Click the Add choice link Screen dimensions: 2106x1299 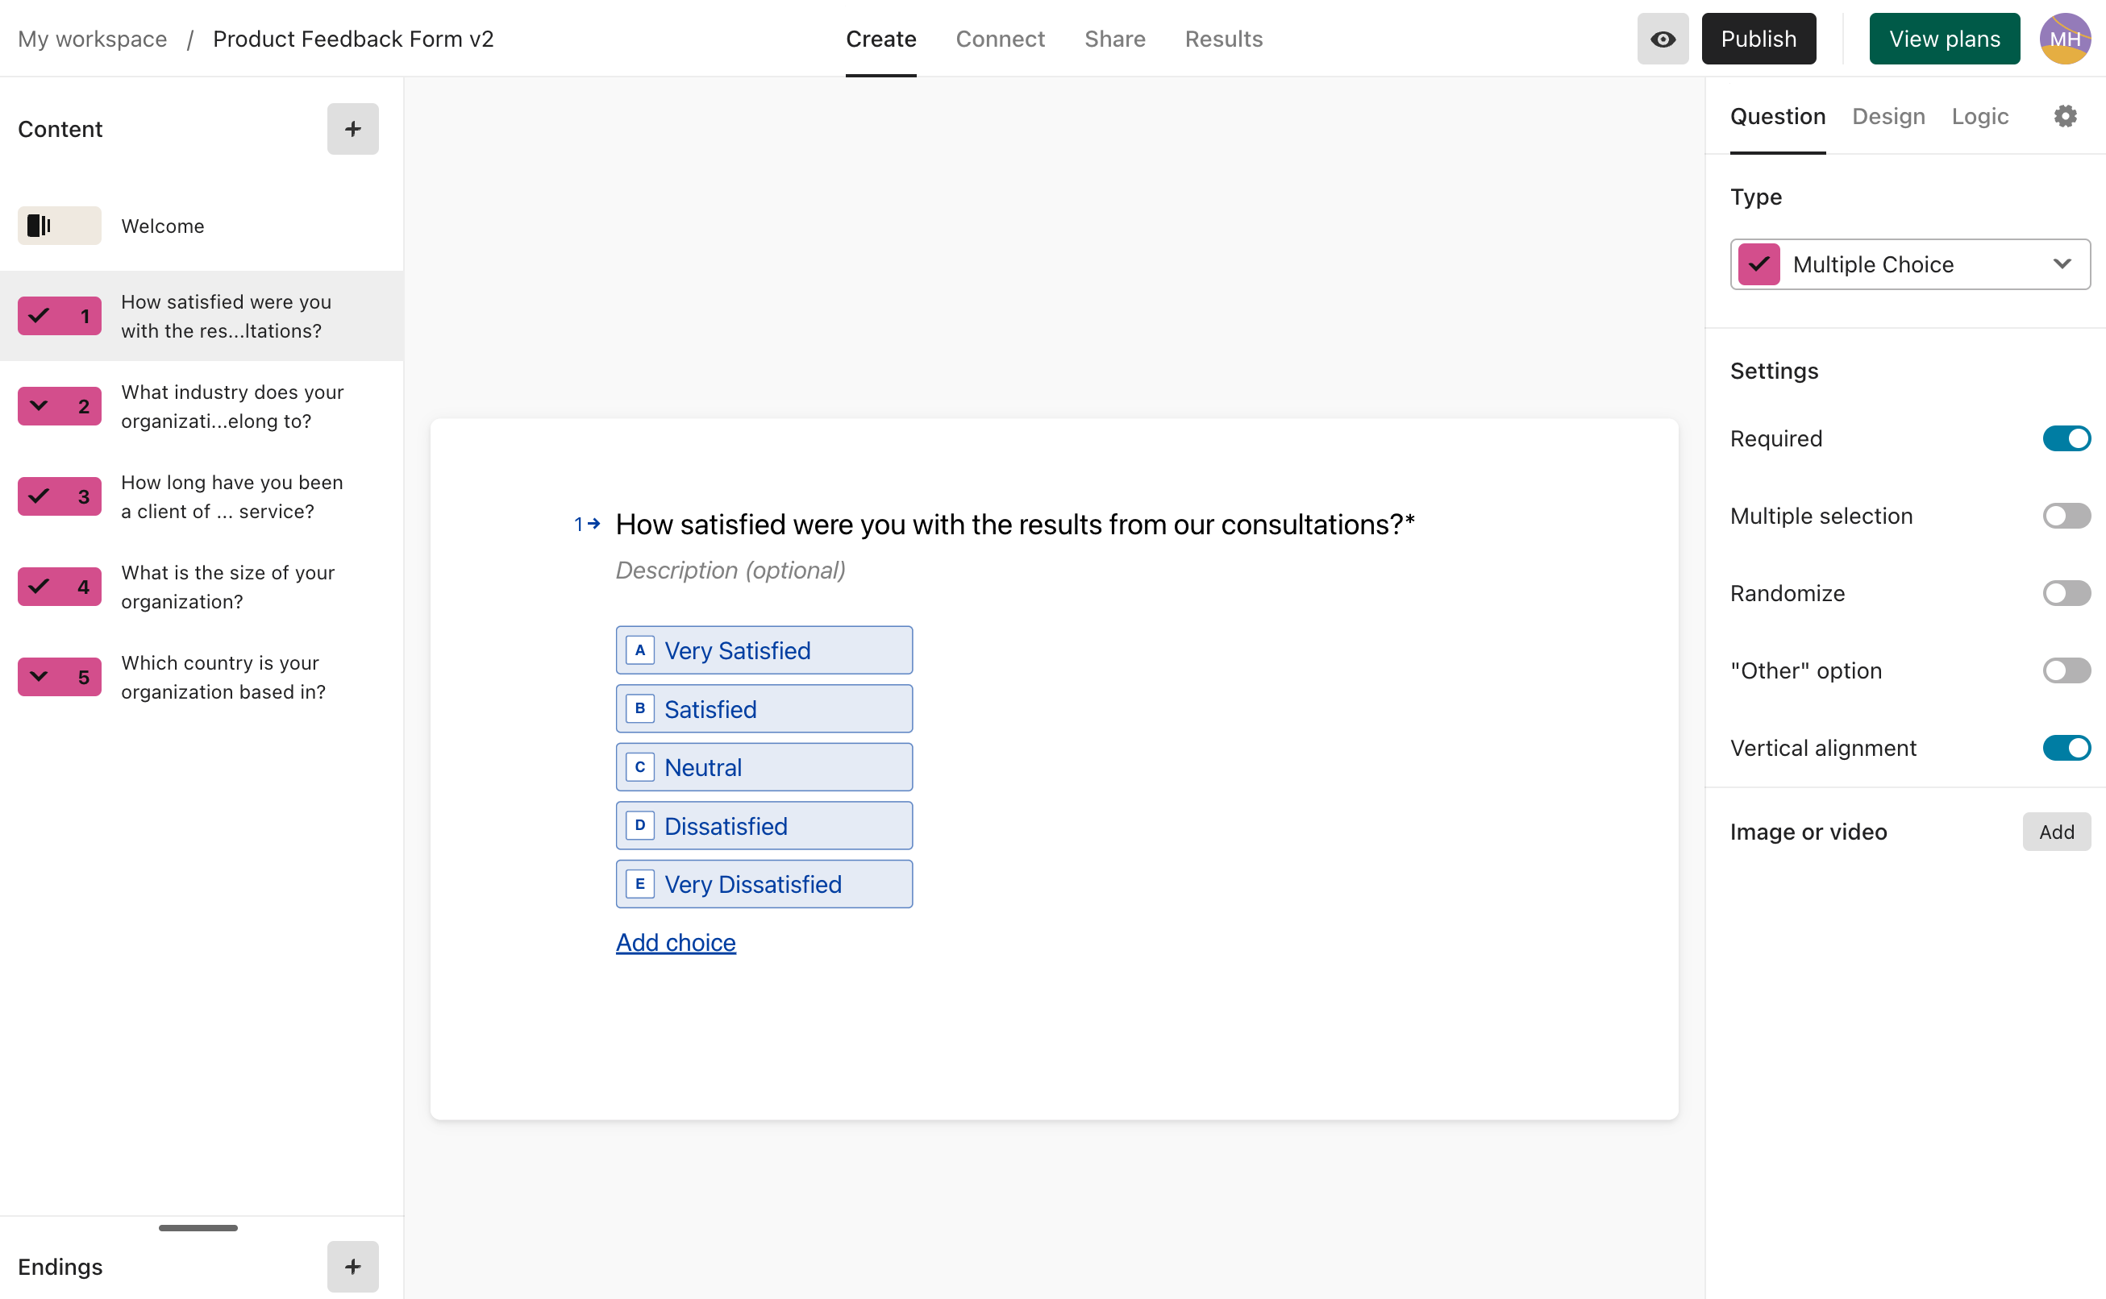pyautogui.click(x=676, y=943)
